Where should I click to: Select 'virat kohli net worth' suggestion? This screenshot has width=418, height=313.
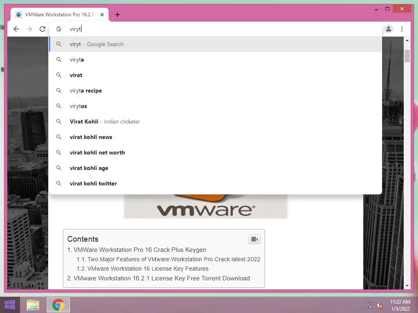point(216,152)
